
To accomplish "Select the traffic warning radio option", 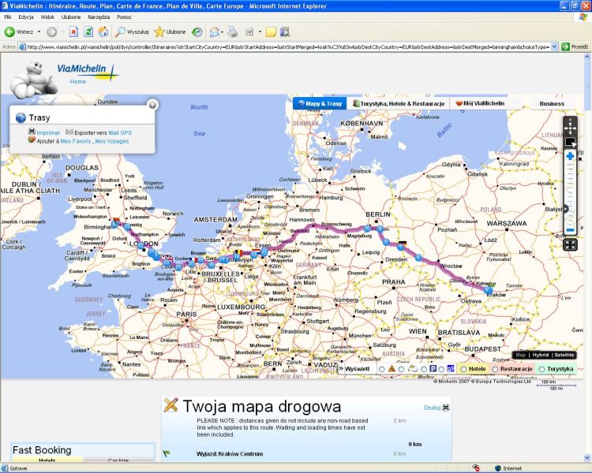I will click(x=382, y=369).
